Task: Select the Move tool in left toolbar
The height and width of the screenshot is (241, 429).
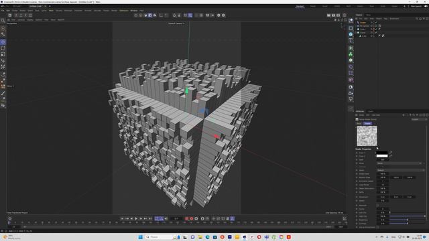Action: (x=3, y=42)
